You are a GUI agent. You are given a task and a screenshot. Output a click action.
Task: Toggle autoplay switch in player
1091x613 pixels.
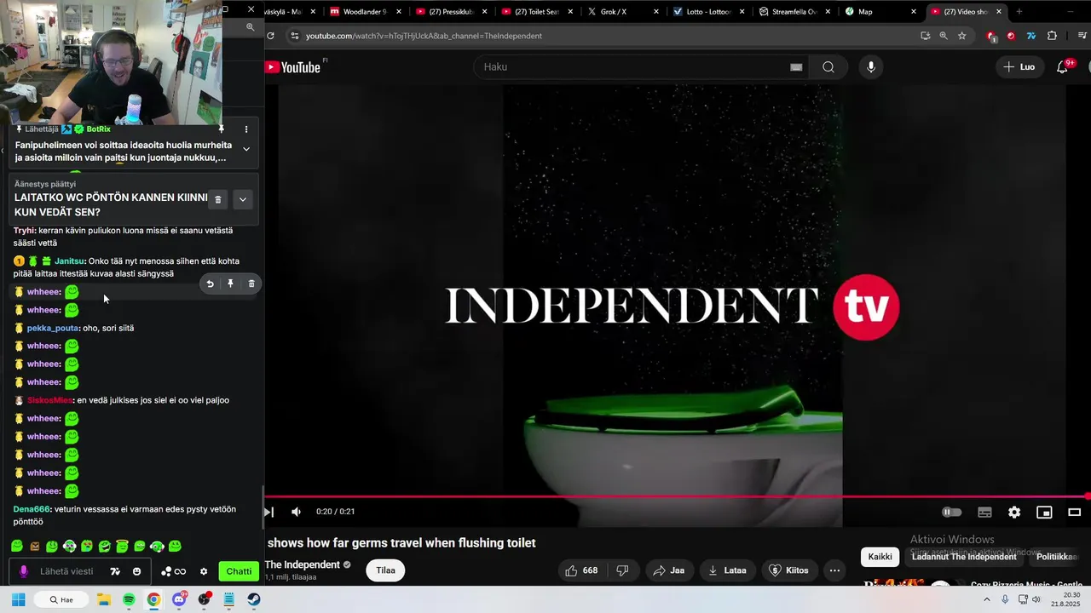(951, 512)
